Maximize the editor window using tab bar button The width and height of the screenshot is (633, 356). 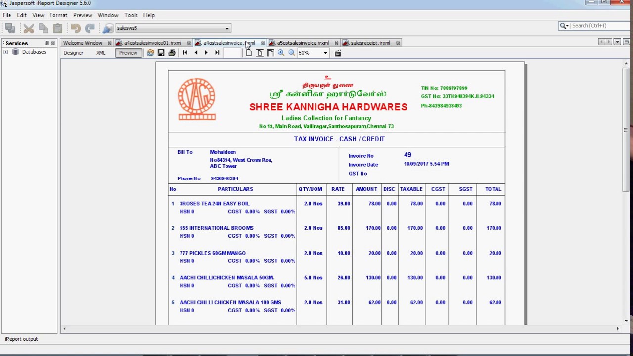[626, 42]
